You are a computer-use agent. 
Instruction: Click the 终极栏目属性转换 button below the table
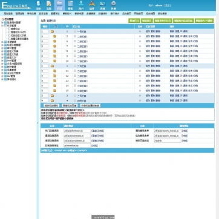coord(90,105)
